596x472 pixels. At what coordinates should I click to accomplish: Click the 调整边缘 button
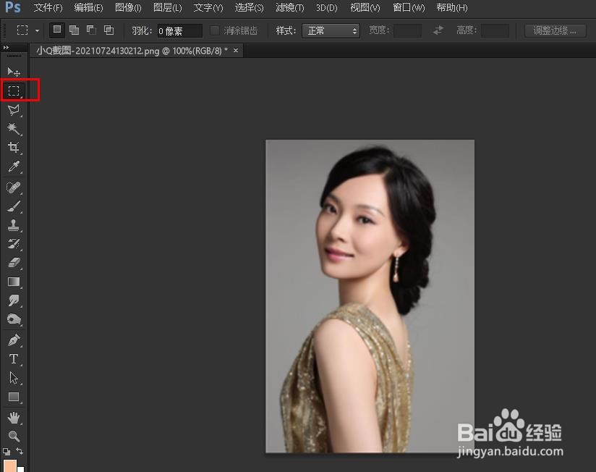[554, 30]
